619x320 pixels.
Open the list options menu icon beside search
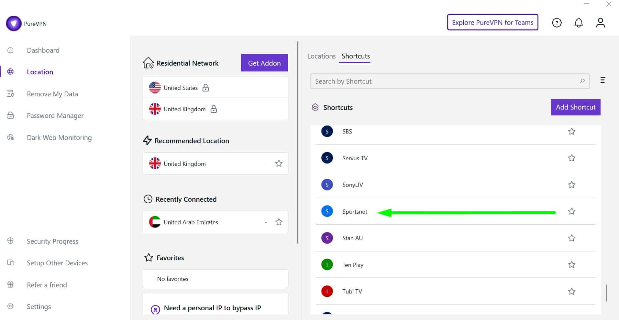602,80
